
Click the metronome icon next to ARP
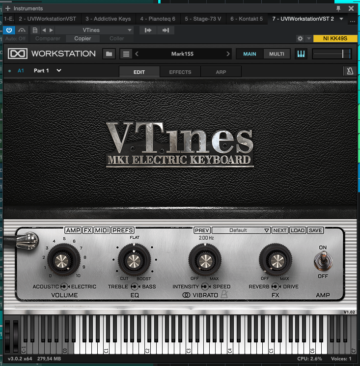tap(350, 71)
